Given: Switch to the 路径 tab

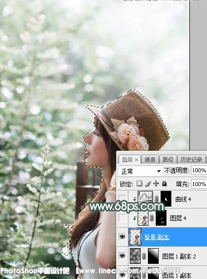Looking at the screenshot, I should tap(168, 160).
